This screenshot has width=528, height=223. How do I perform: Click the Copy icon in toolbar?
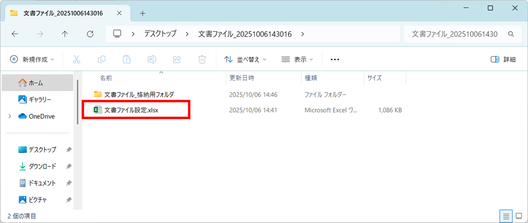coord(102,59)
